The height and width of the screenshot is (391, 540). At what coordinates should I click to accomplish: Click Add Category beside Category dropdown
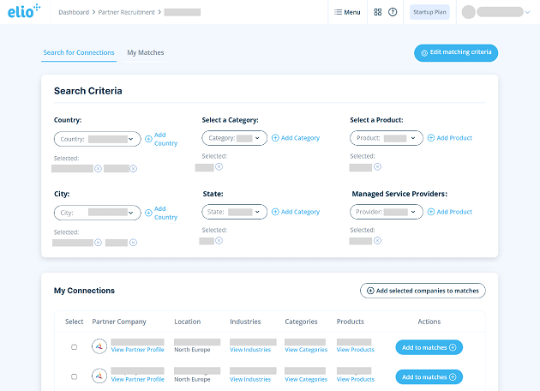click(x=296, y=138)
